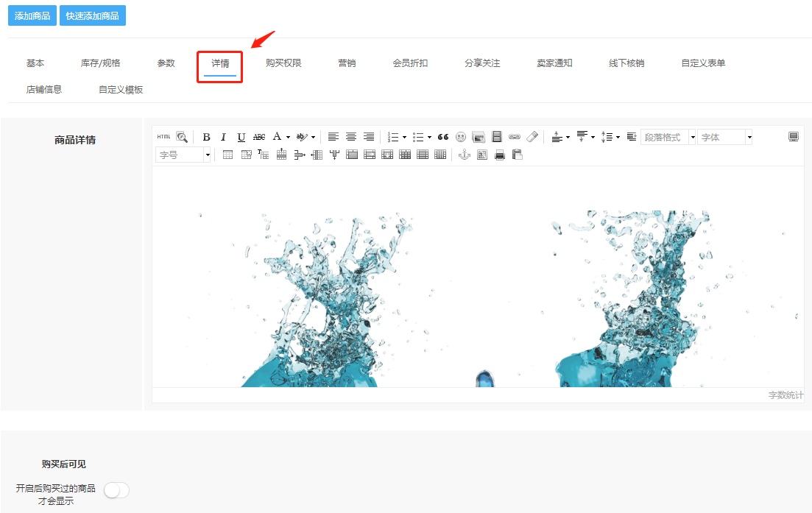Screen dimensions: 812x513
Task: Insert a table into the editor
Action: point(227,155)
